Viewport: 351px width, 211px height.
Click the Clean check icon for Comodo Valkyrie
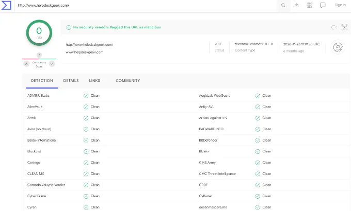[86, 185]
